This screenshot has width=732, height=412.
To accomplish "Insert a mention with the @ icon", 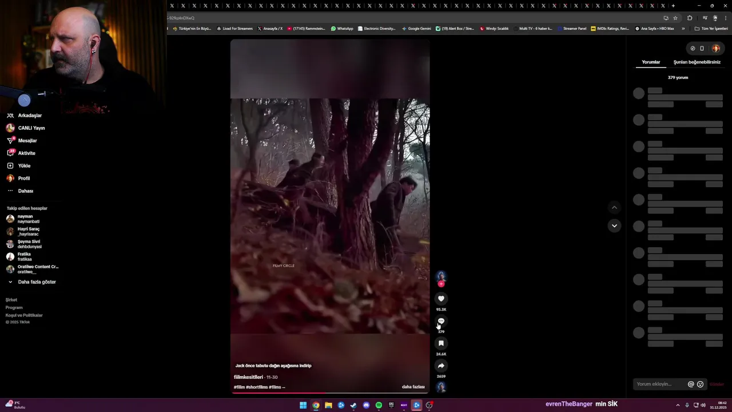I will pos(691,385).
